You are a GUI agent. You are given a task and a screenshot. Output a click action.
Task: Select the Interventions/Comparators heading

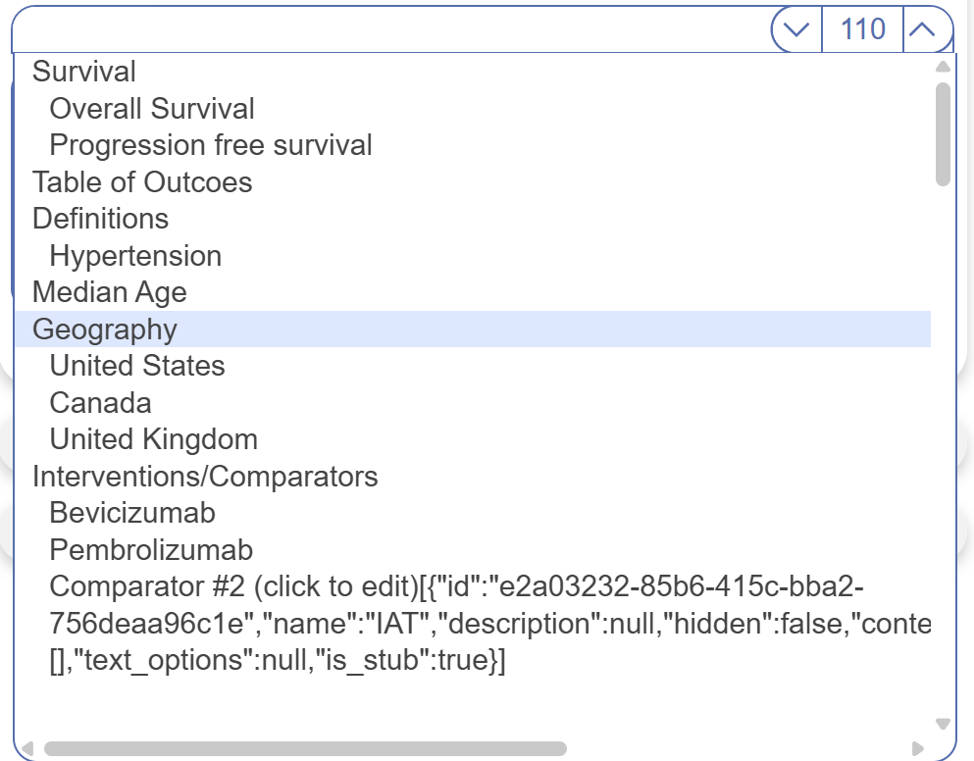pyautogui.click(x=205, y=477)
